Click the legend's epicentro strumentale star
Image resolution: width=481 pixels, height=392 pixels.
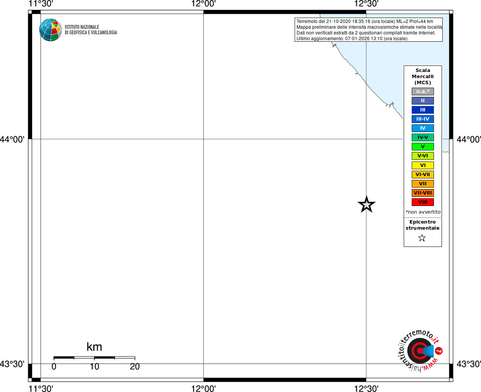(422, 238)
